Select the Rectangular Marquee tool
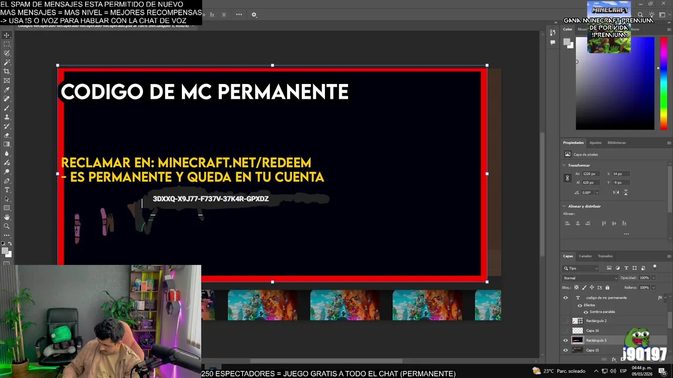The image size is (673, 378). (x=7, y=44)
